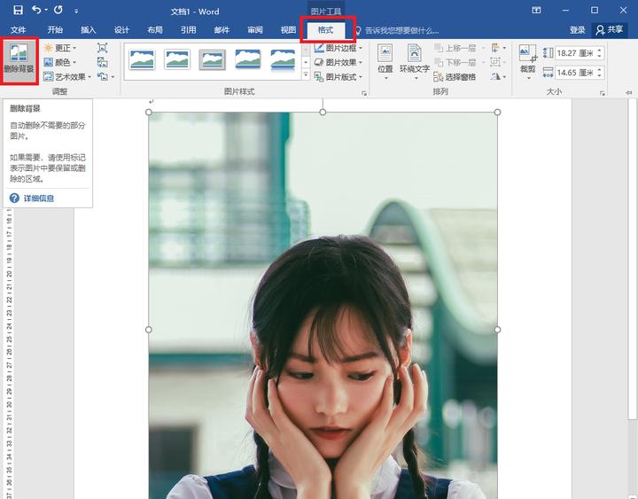Click the 环绕文字 (Wrap Text) icon
Image resolution: width=638 pixels, height=499 pixels.
414,60
